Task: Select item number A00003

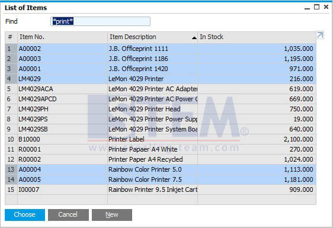Action: pos(30,59)
